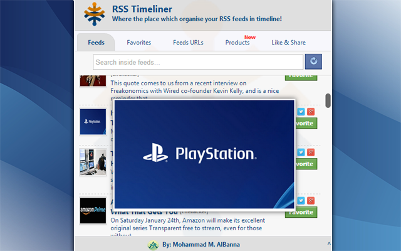
Task: Click the Freakonomics feed item's thumbnail
Action: [93, 81]
